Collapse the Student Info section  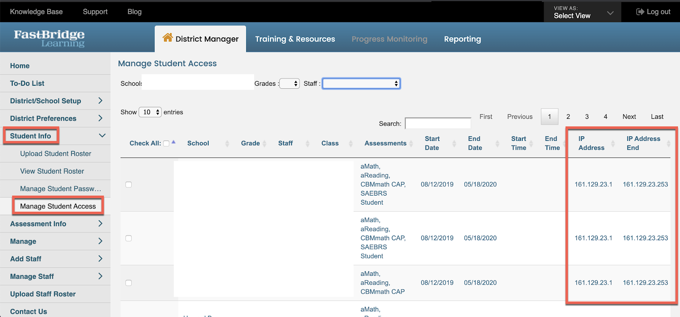55,136
